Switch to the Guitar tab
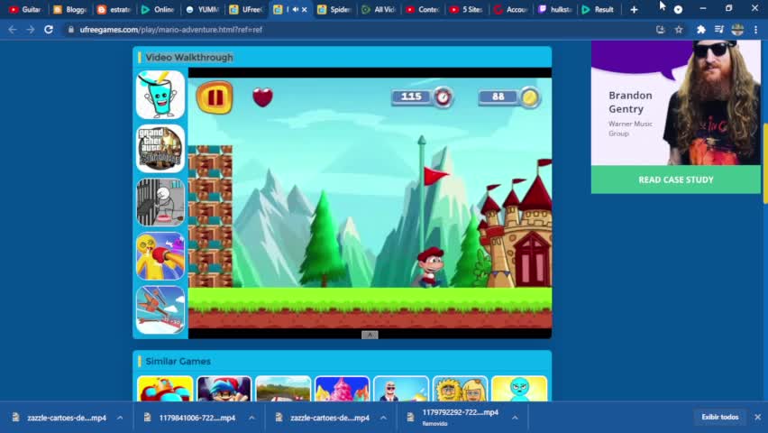Image resolution: width=768 pixels, height=433 pixels. (x=25, y=9)
